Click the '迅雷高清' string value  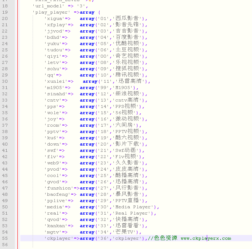click(x=130, y=81)
